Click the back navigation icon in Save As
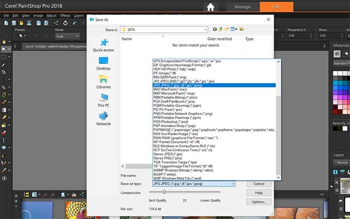The image size is (350, 219). [215, 29]
